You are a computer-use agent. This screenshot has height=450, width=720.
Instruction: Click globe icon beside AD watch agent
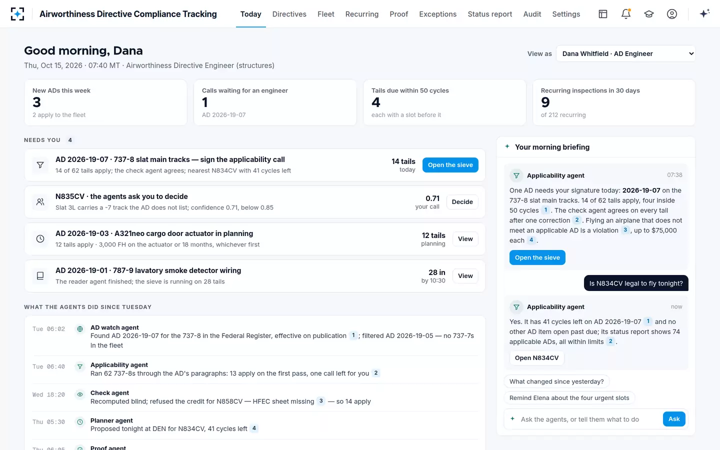tap(80, 329)
